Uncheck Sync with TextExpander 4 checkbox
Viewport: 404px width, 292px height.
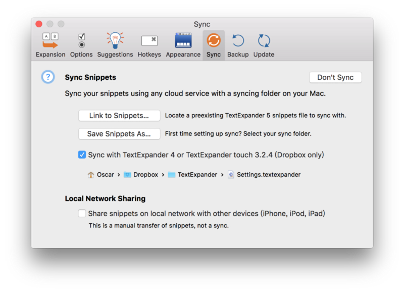point(82,155)
